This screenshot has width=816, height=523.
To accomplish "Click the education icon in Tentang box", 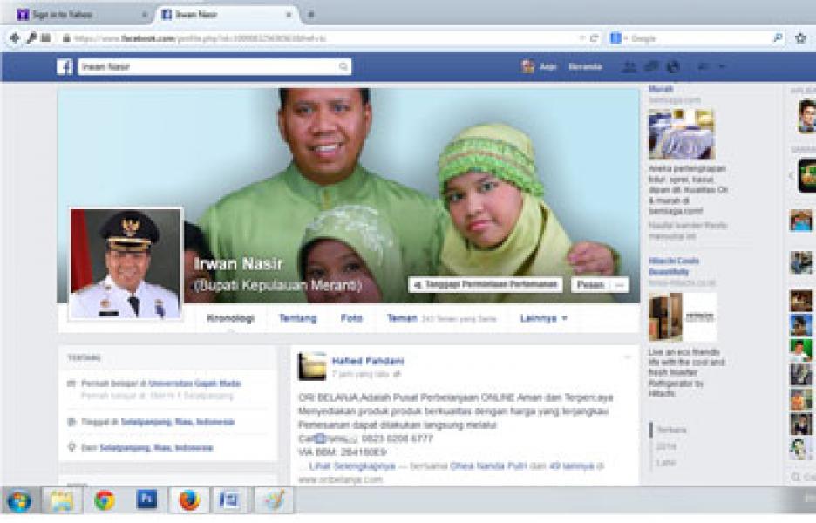I will [71, 384].
